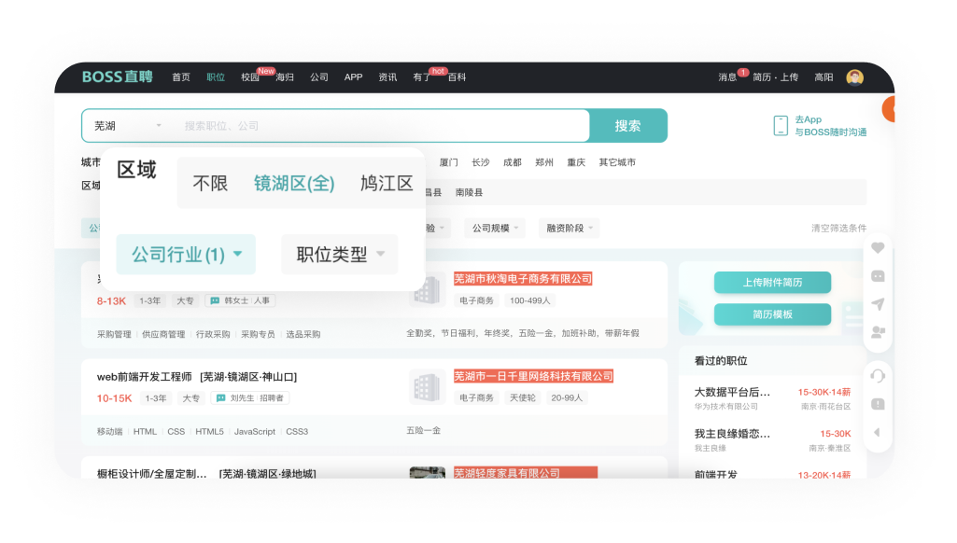Open the 芜湖 city selector dropdown
Image resolution: width=957 pixels, height=543 pixels.
[128, 126]
